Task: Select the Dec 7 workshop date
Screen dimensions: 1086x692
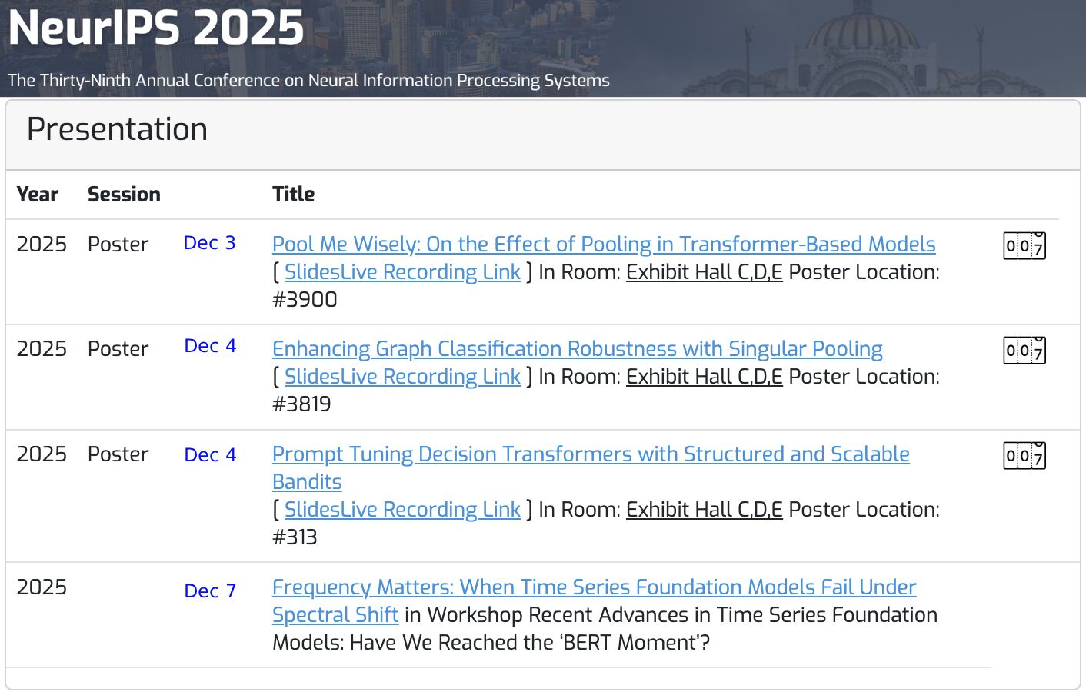Action: [x=209, y=591]
